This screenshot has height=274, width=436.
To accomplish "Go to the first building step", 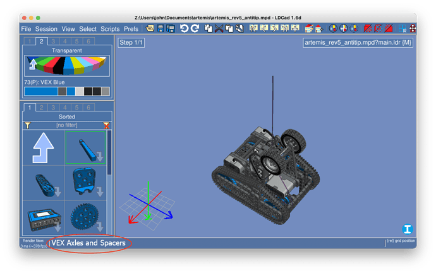I will (253, 28).
